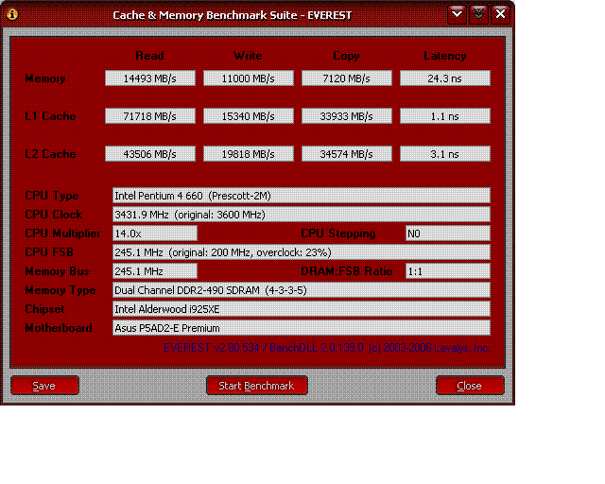The width and height of the screenshot is (605, 484).
Task: Click the Motherboard field Asus P5AD2-E Premium
Action: [302, 328]
